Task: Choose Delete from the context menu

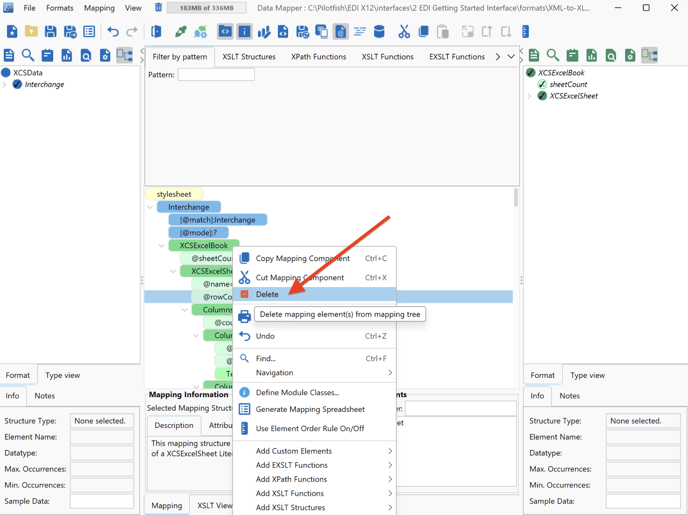Action: (x=314, y=294)
